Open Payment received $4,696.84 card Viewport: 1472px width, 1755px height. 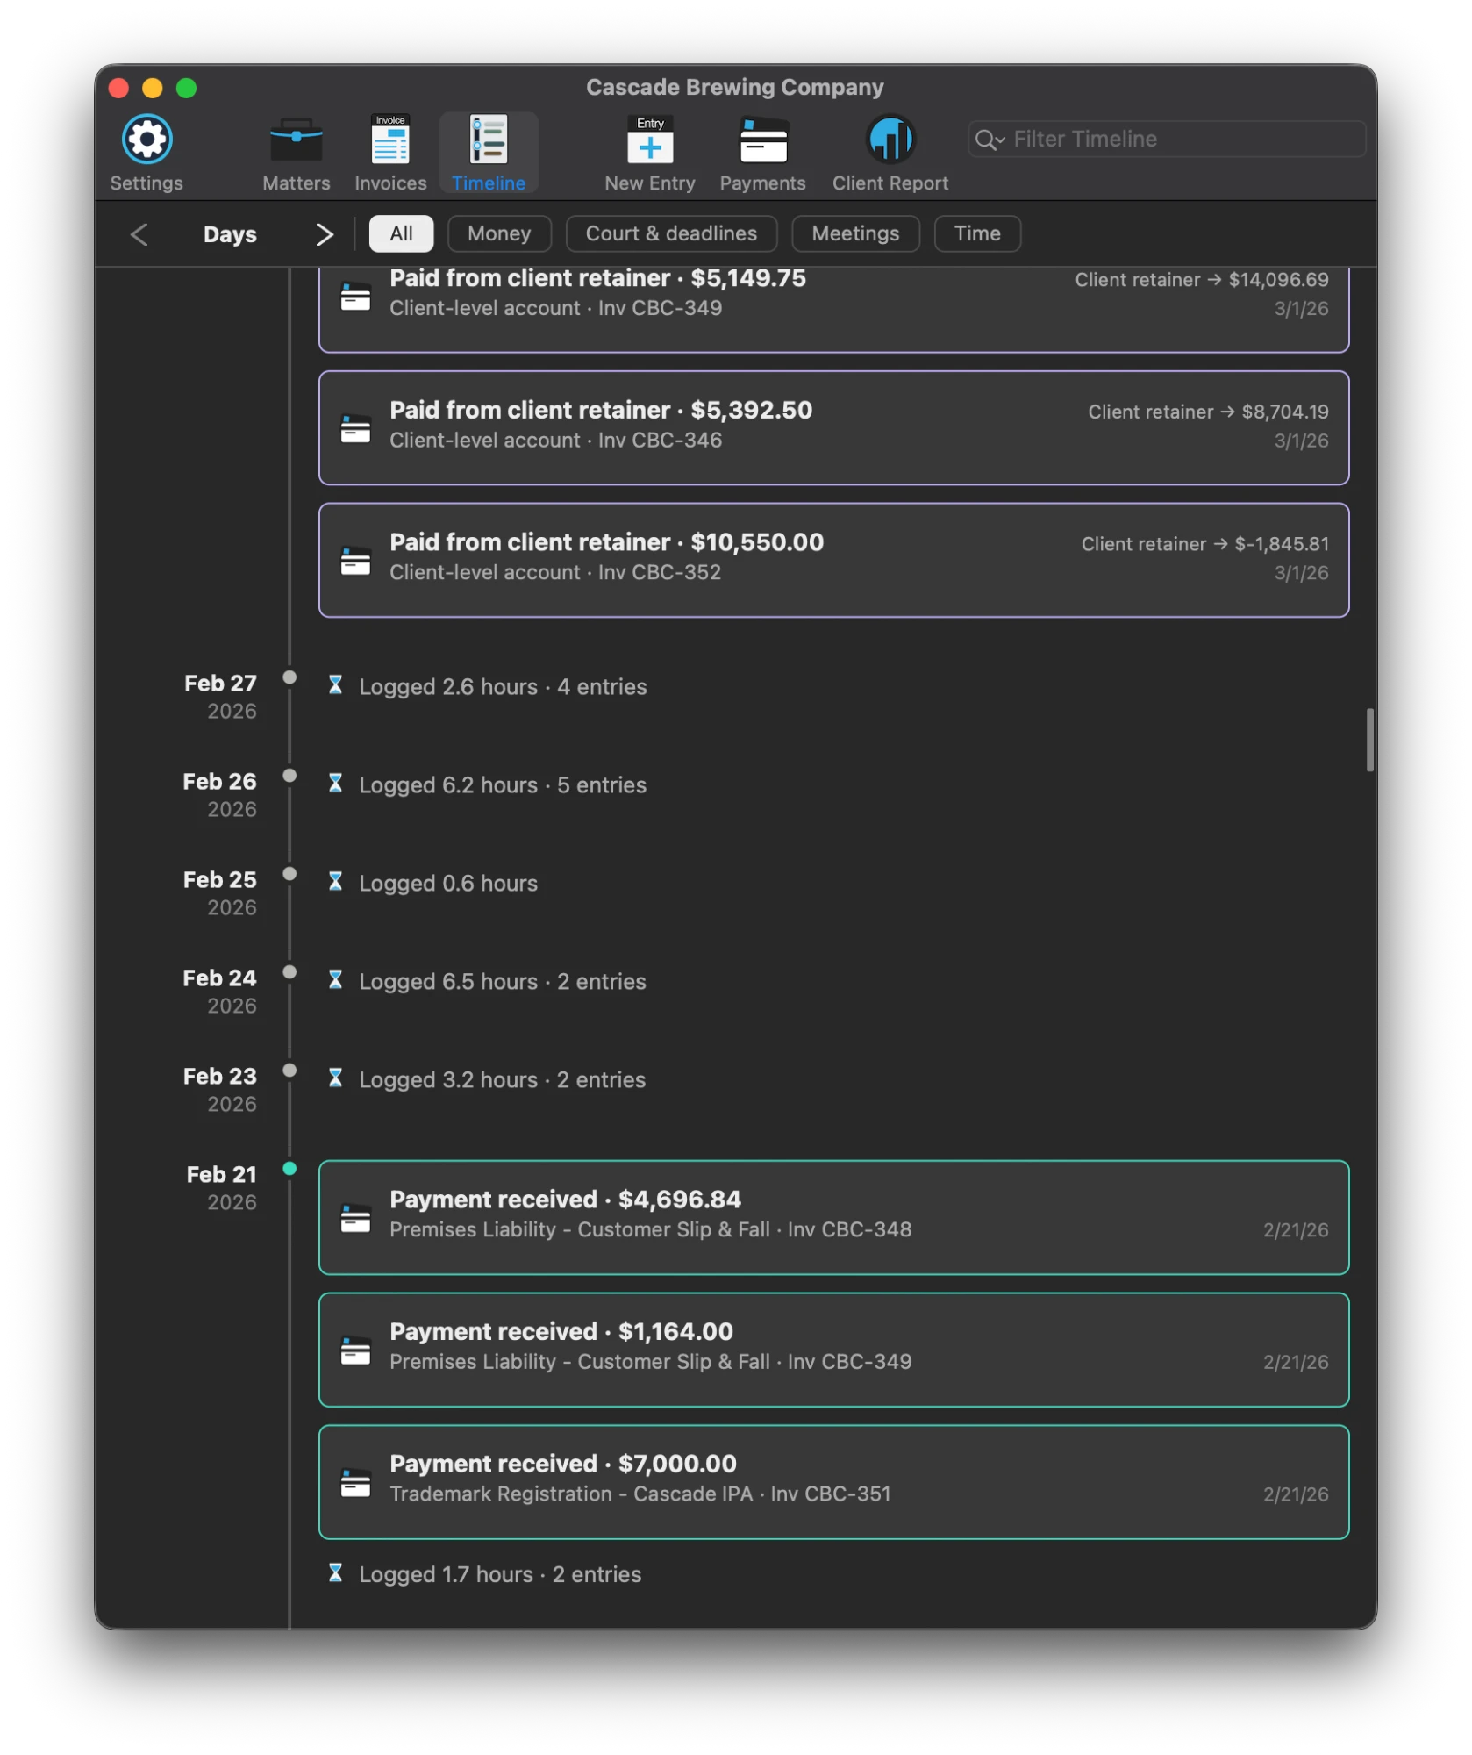[833, 1219]
